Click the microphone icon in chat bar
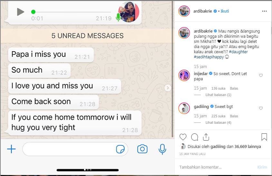The image size is (272, 176). click(x=162, y=149)
